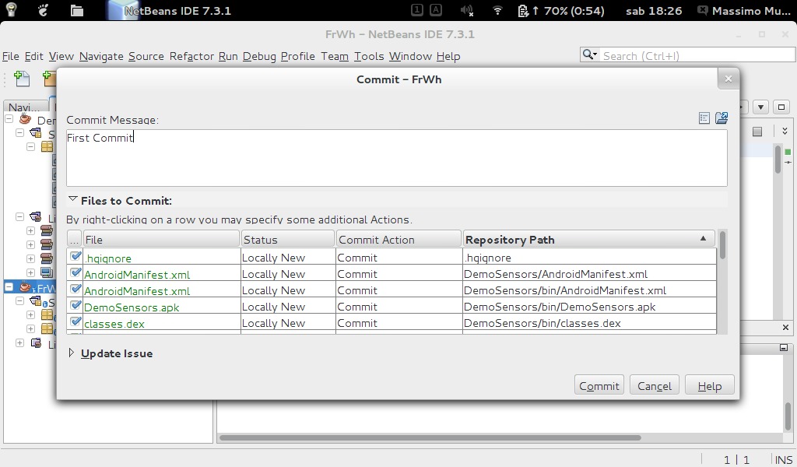
Task: Uncheck DemoSensors/AndroidManifest.xml checkbox
Action: tap(75, 272)
